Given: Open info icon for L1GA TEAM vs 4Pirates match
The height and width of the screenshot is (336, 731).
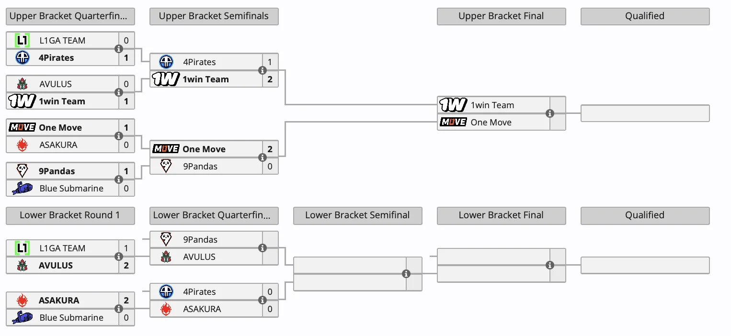Looking at the screenshot, I should pos(119,49).
